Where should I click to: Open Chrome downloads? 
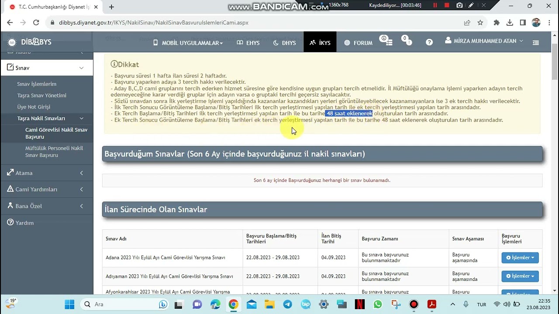pos(510,23)
